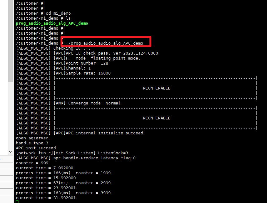The image size is (267, 203).
Task: Click the red-boxed ./prog_audio_audio_alg_APC_demo command
Action: (104, 43)
